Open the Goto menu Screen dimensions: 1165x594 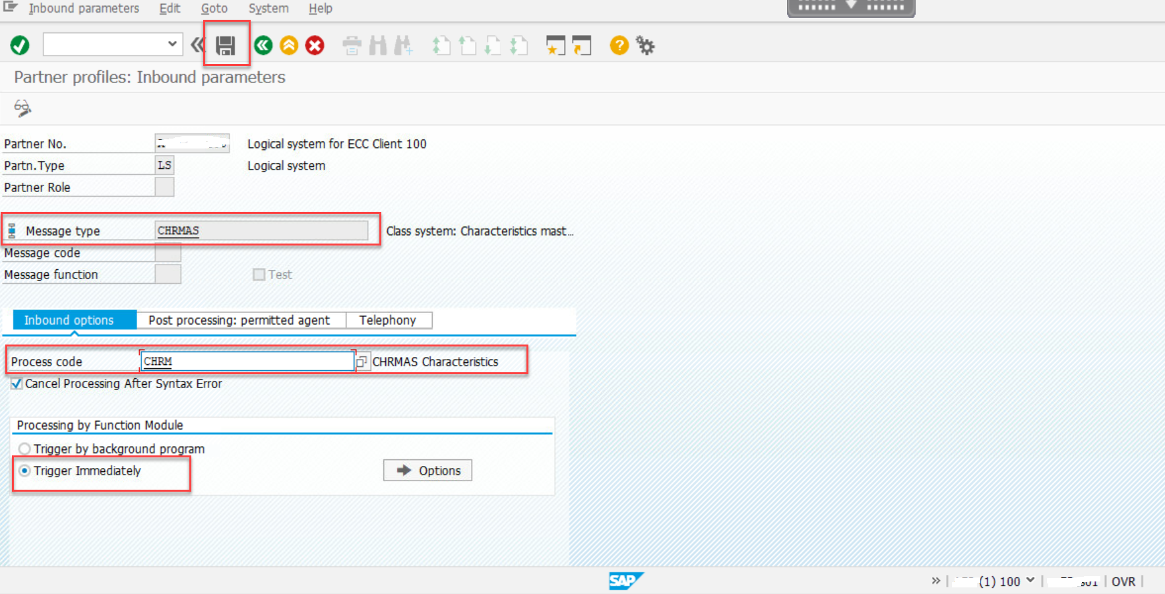(x=214, y=9)
